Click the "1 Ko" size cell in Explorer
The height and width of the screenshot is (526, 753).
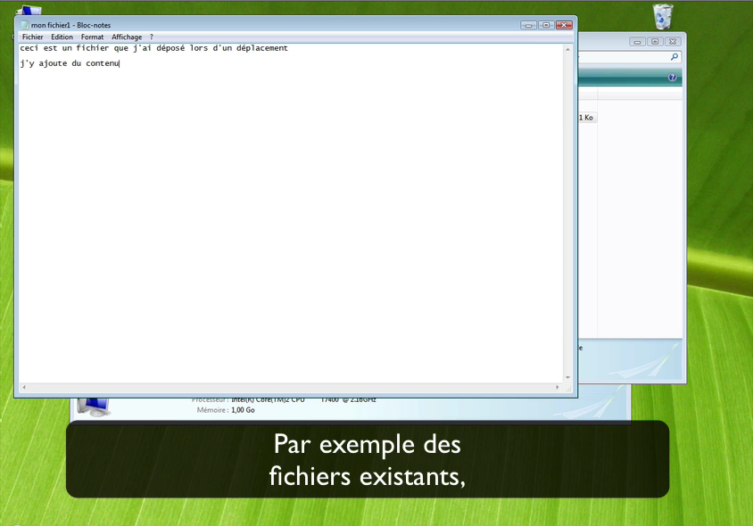coord(586,118)
